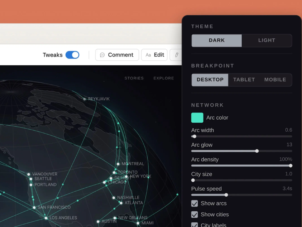Open the EXPLORE menu item
The width and height of the screenshot is (302, 227).
click(164, 78)
